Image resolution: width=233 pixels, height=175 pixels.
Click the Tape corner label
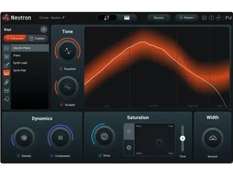[171, 126]
